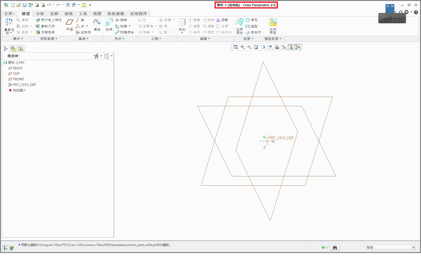Click the 重新生成 (Regenerate) ribbon button
421x263 pixels.
tap(9, 26)
